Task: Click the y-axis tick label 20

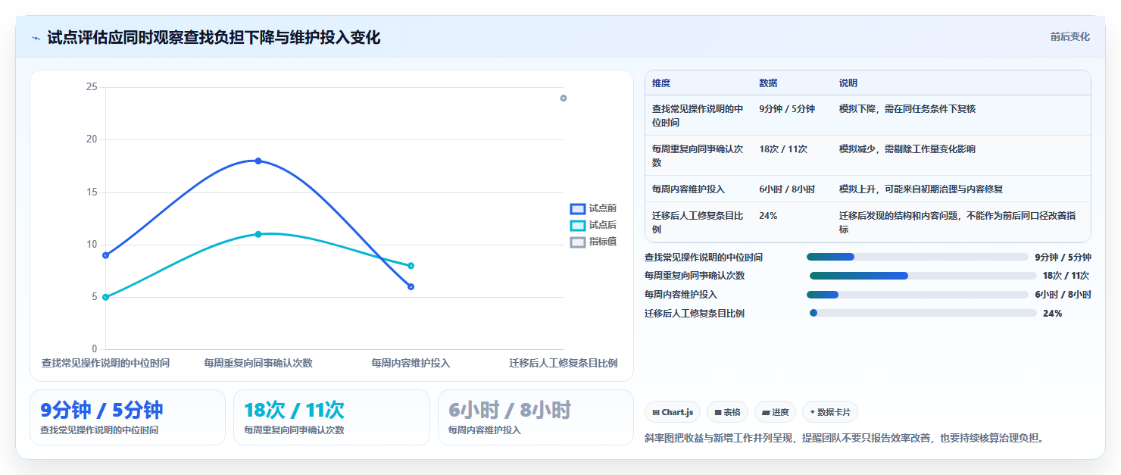Action: click(x=92, y=139)
